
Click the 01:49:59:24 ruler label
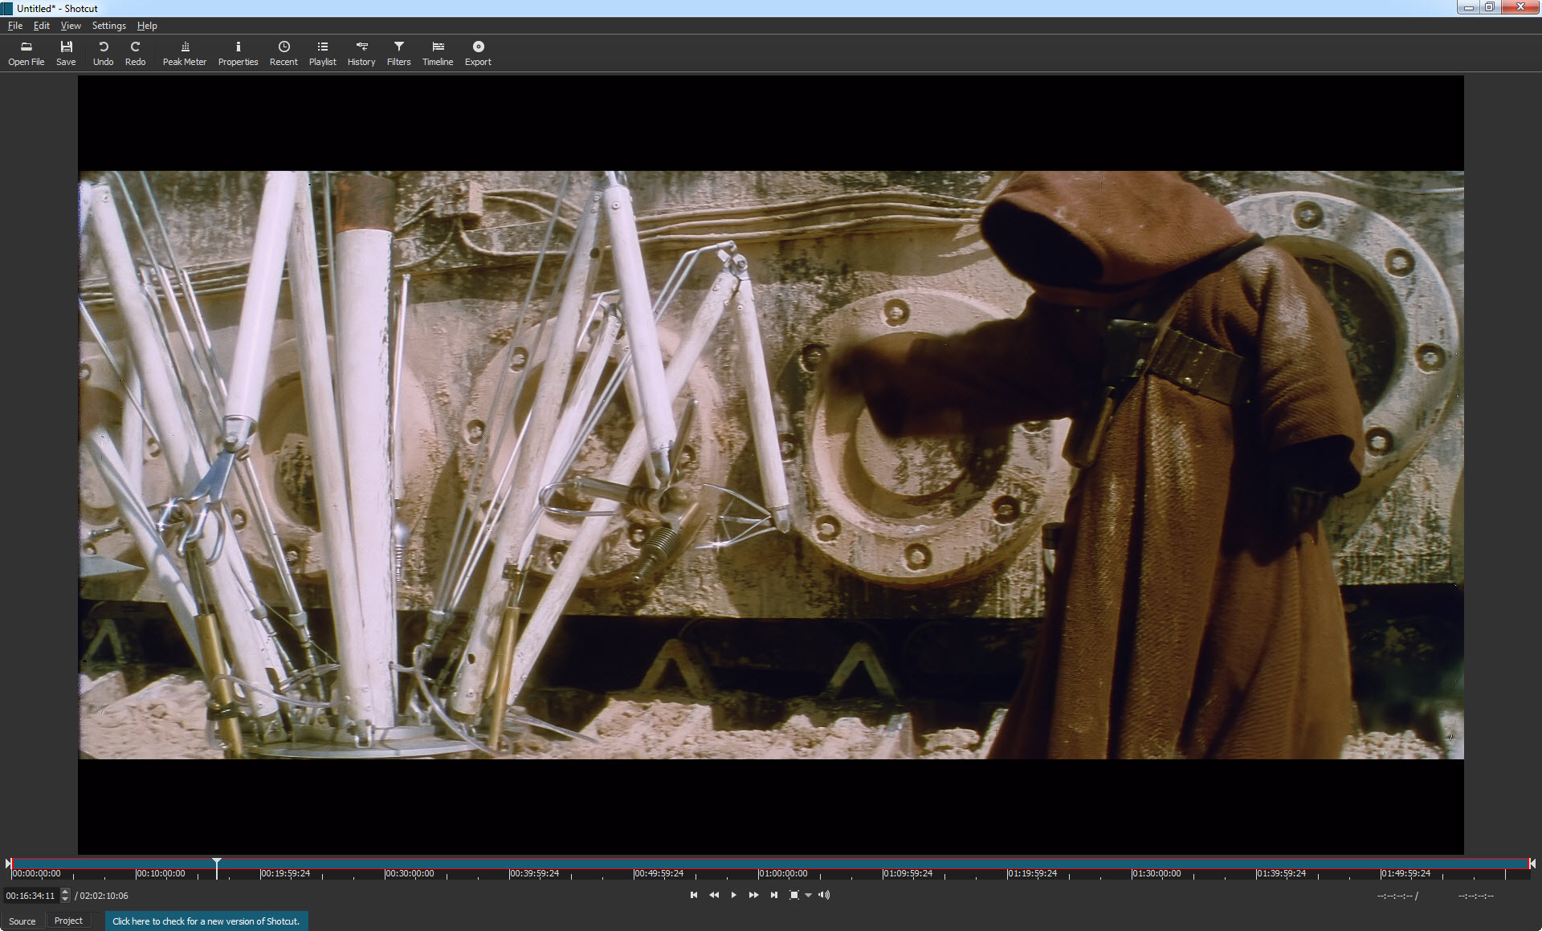coord(1406,873)
